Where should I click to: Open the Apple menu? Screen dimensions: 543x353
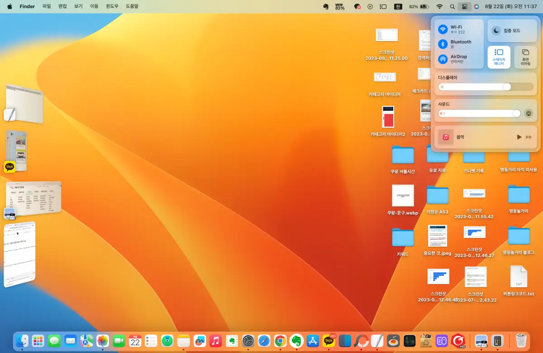(10, 7)
